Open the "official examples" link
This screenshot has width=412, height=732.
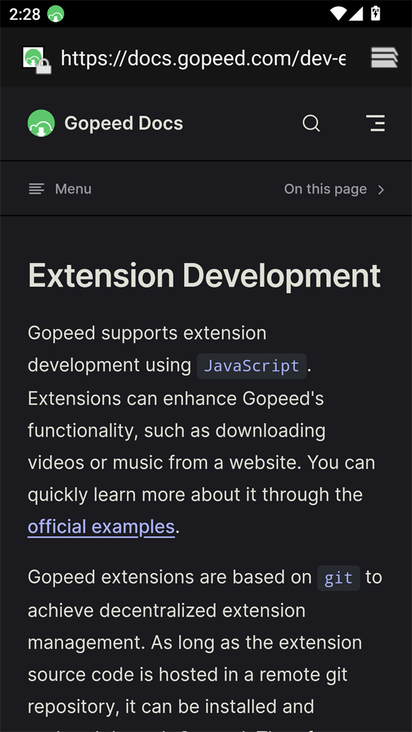pos(101,527)
